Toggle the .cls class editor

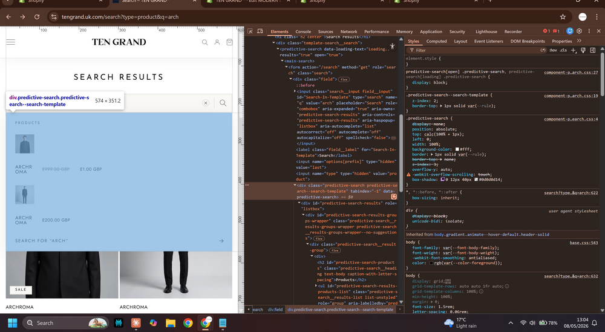point(563,50)
